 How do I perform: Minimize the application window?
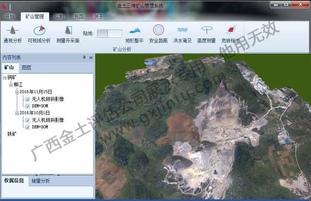pos(276,5)
